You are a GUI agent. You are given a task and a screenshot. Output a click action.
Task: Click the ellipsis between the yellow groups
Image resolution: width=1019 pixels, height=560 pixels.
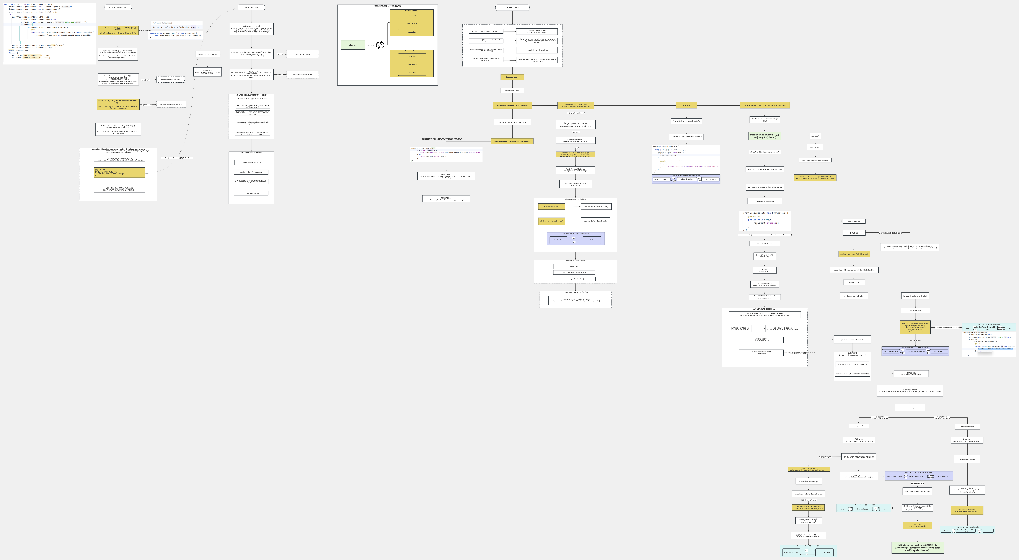pos(410,43)
